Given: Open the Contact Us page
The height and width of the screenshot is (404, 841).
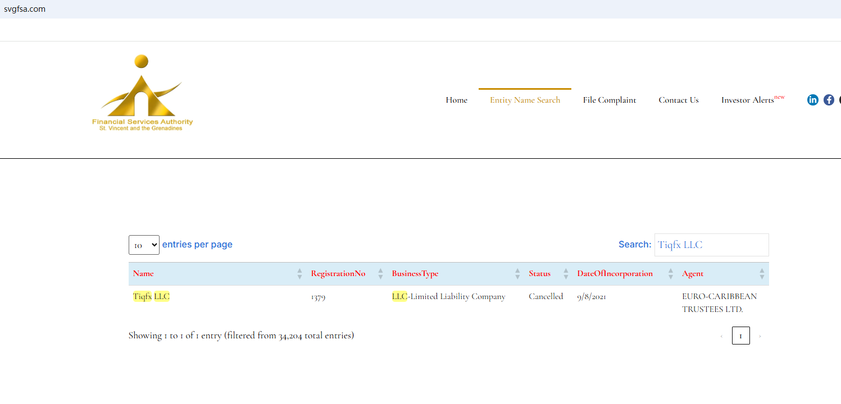Looking at the screenshot, I should tap(679, 100).
